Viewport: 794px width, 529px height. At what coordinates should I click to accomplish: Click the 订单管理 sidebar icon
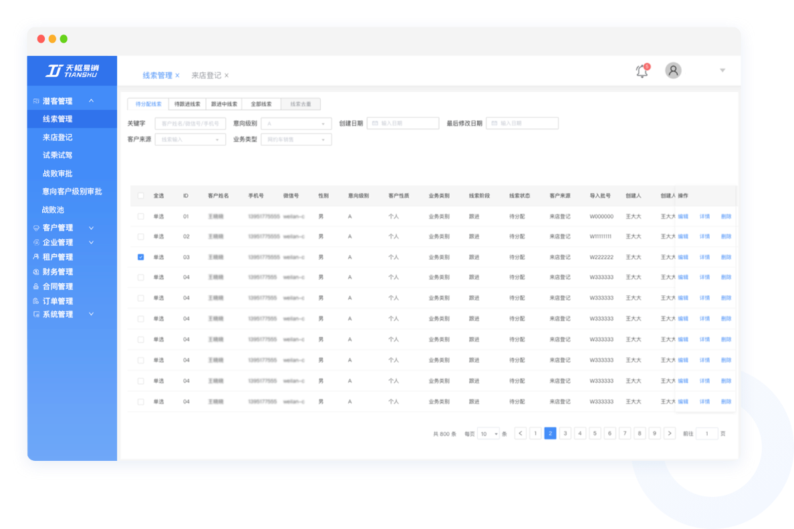click(36, 301)
